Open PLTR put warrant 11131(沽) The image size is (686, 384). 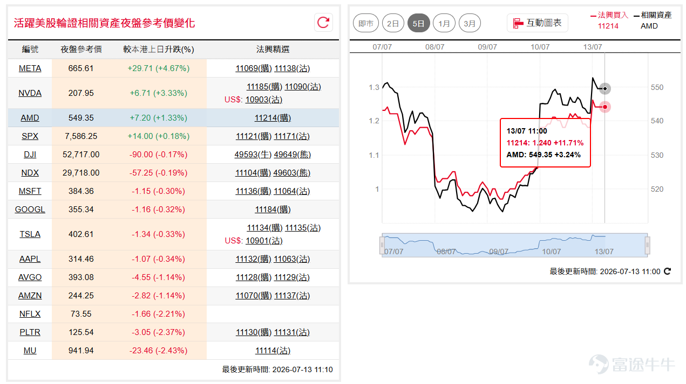292,332
